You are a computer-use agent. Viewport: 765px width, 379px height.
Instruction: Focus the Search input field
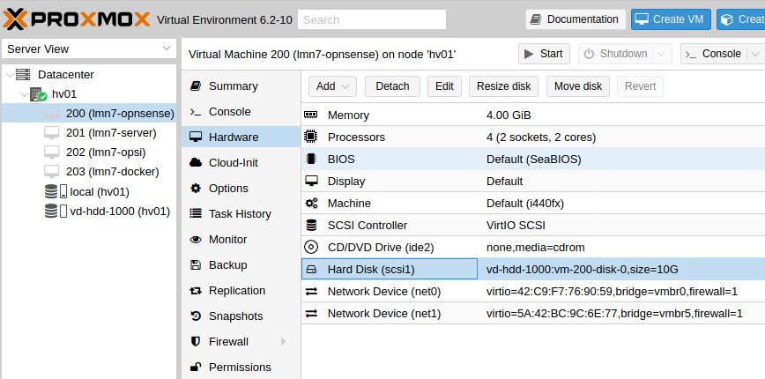coord(372,19)
